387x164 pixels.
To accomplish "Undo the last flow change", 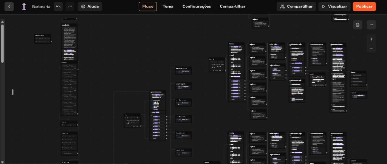I will [x=58, y=6].
